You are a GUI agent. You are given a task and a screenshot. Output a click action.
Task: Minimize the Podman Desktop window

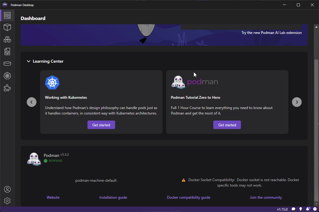point(284,5)
